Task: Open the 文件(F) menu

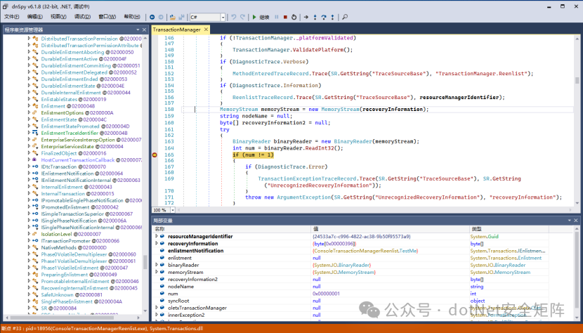Action: (12, 16)
